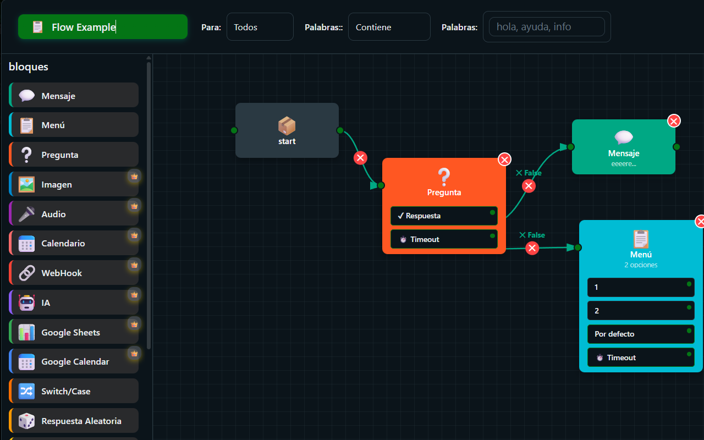This screenshot has width=704, height=440.
Task: Click the crown badge on Google Sheets
Action: click(x=134, y=324)
